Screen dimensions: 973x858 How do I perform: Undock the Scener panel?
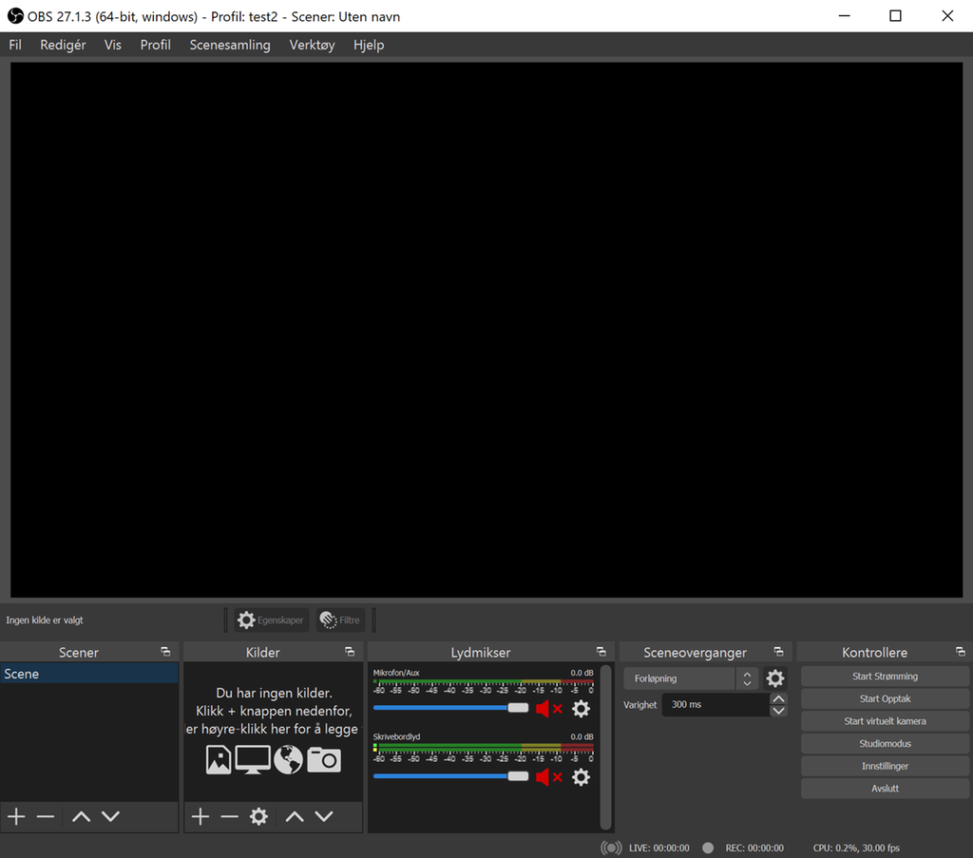pos(165,652)
